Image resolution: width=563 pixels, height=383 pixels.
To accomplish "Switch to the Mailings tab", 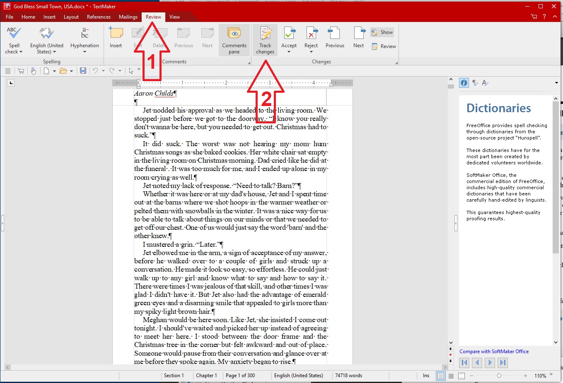I will point(128,17).
